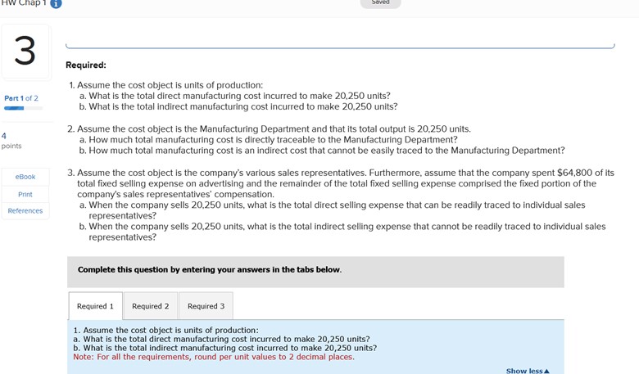Switch to the Required 2 tab
The height and width of the screenshot is (374, 639).
151,306
